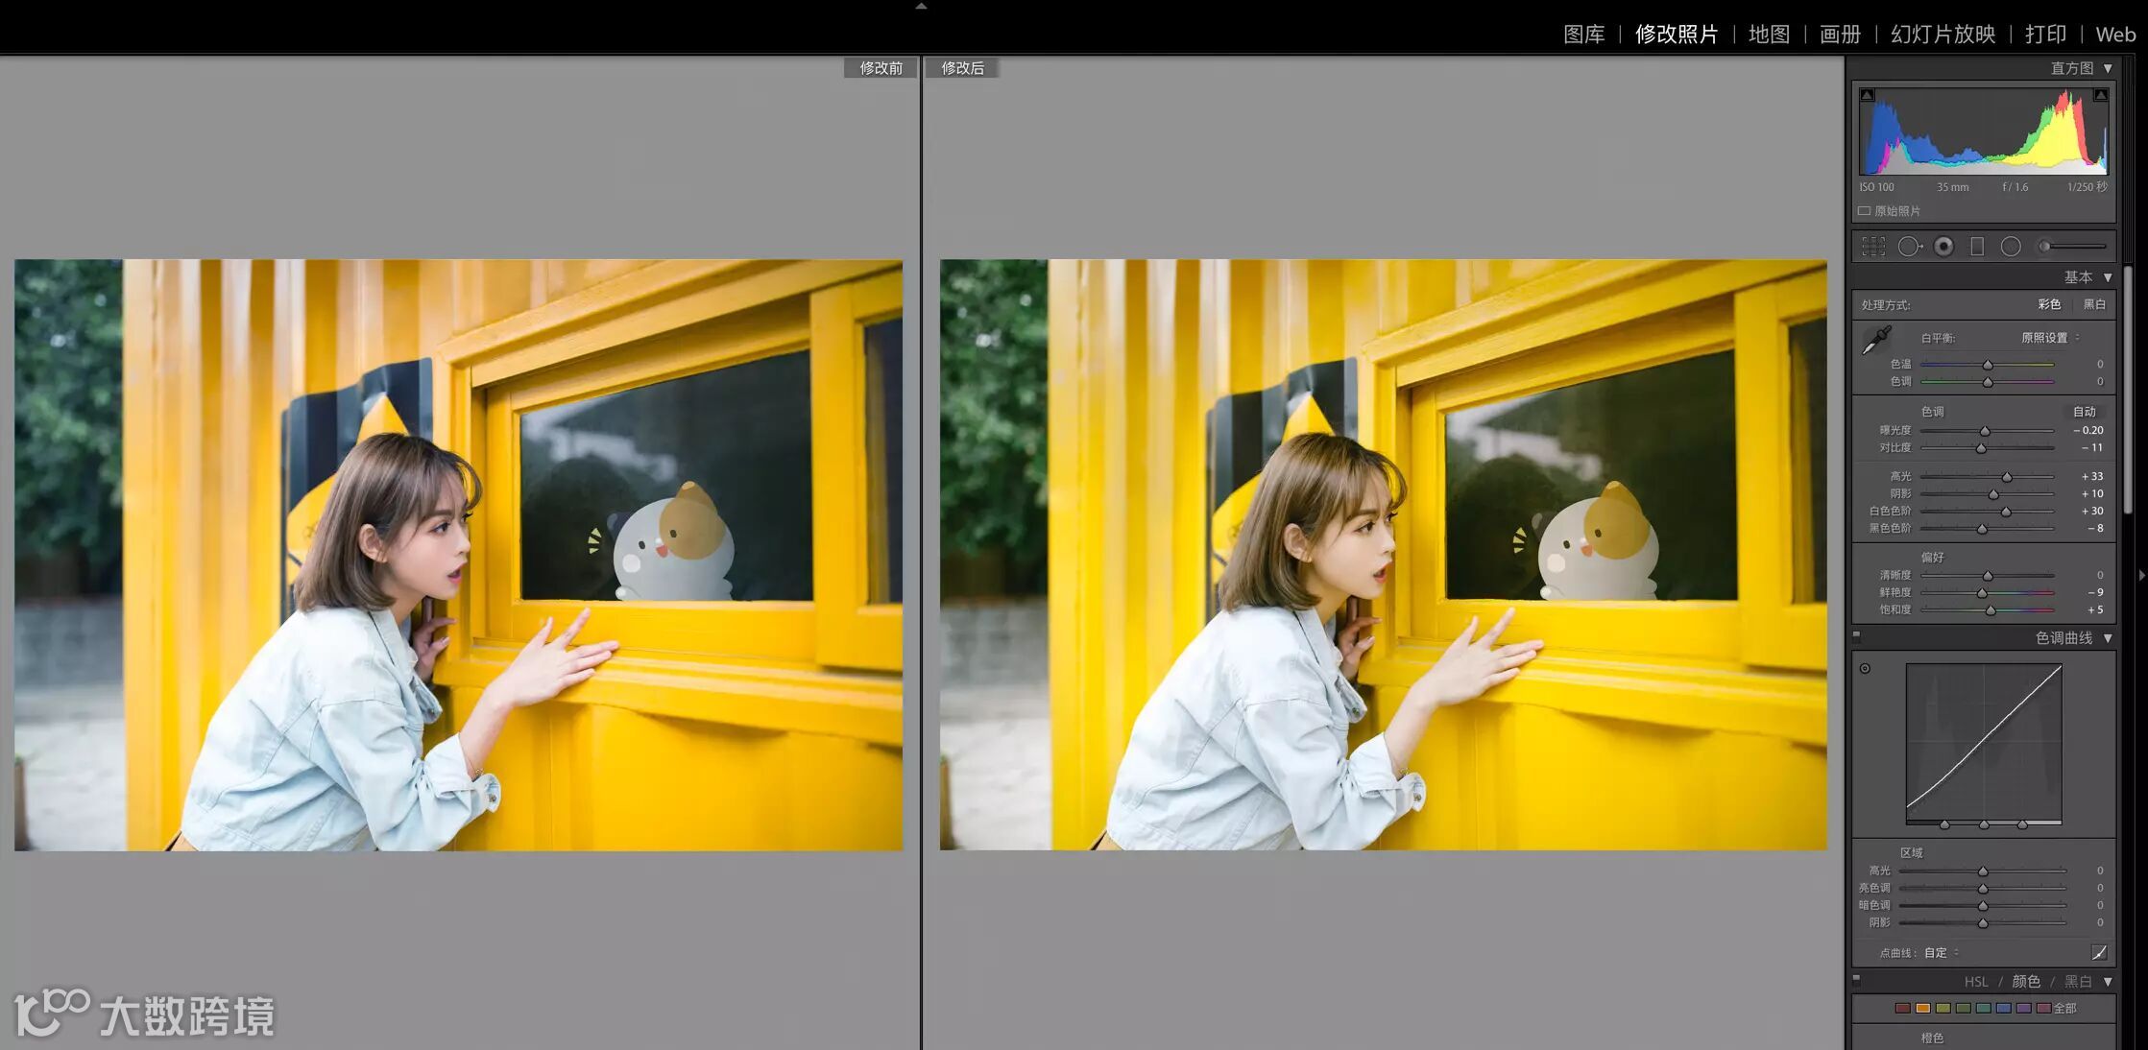
Task: Click tone curve targeted adjustment tool
Action: pos(1865,669)
